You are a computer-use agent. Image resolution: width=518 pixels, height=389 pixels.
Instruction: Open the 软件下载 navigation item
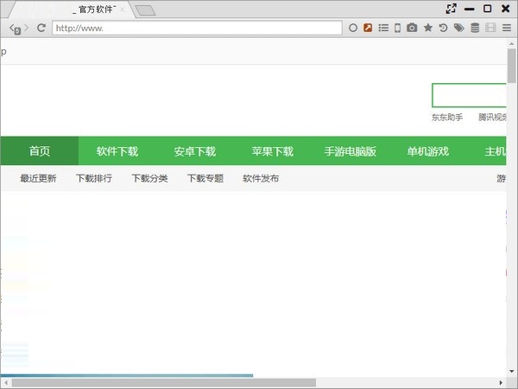pos(117,151)
